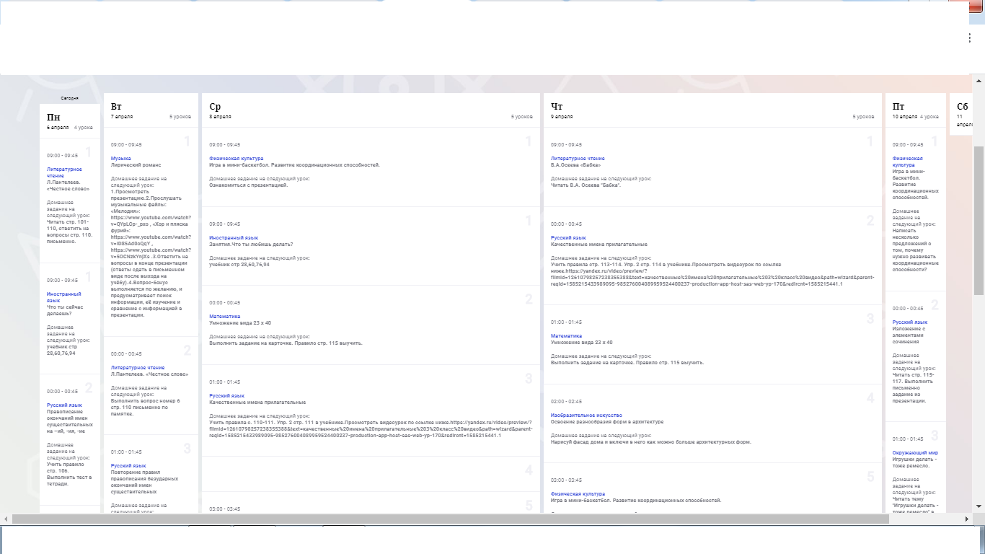Click Wednesday's 5 уроков count
Image resolution: width=985 pixels, height=554 pixels.
pos(522,116)
